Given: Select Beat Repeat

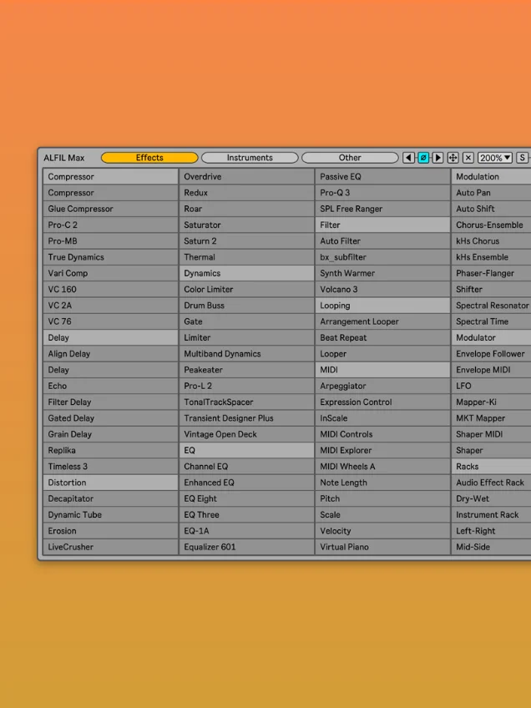Looking at the screenshot, I should coord(382,338).
